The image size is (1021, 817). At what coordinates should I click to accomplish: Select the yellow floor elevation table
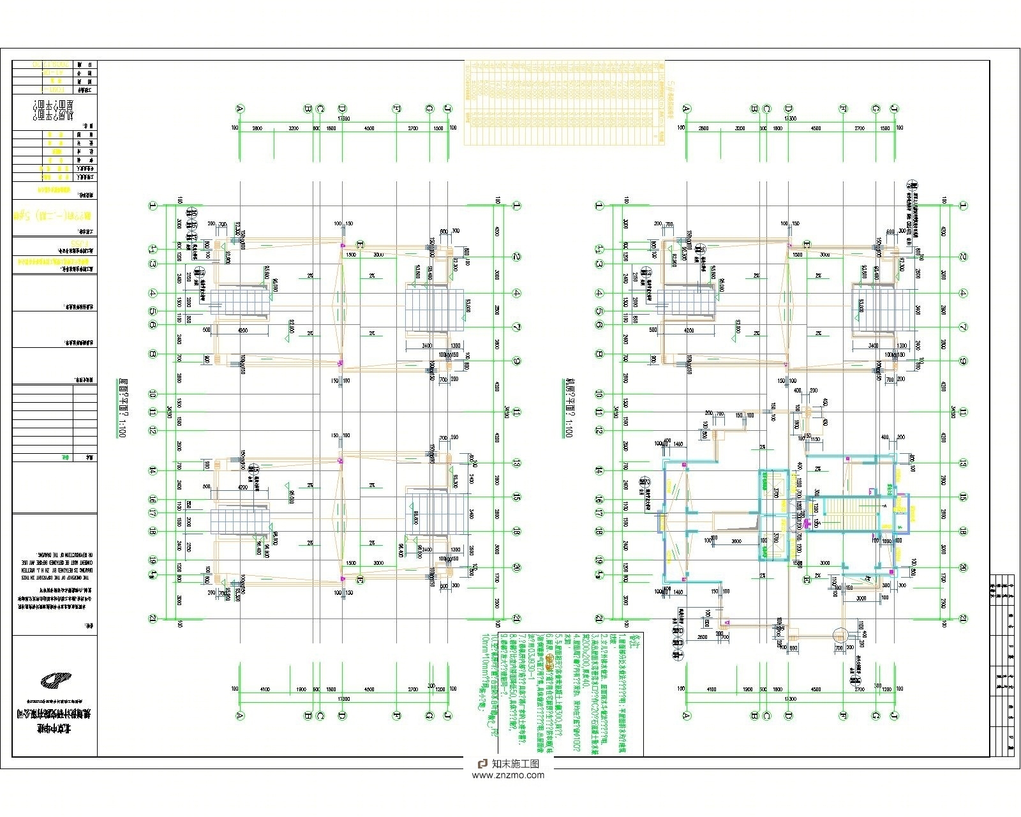(x=565, y=103)
